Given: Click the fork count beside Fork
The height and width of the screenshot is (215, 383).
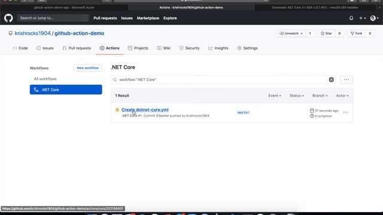Looking at the screenshot, I should coord(370,33).
